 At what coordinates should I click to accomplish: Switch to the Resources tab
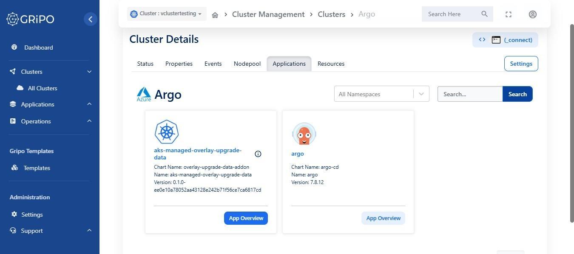(331, 64)
